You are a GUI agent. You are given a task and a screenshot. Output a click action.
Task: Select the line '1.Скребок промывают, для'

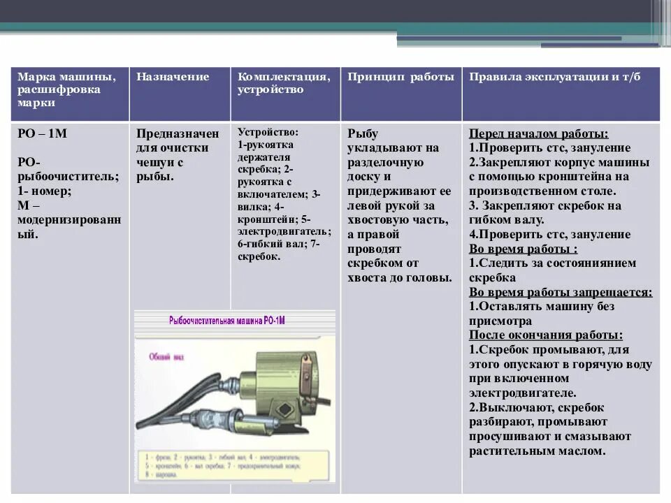click(x=549, y=349)
